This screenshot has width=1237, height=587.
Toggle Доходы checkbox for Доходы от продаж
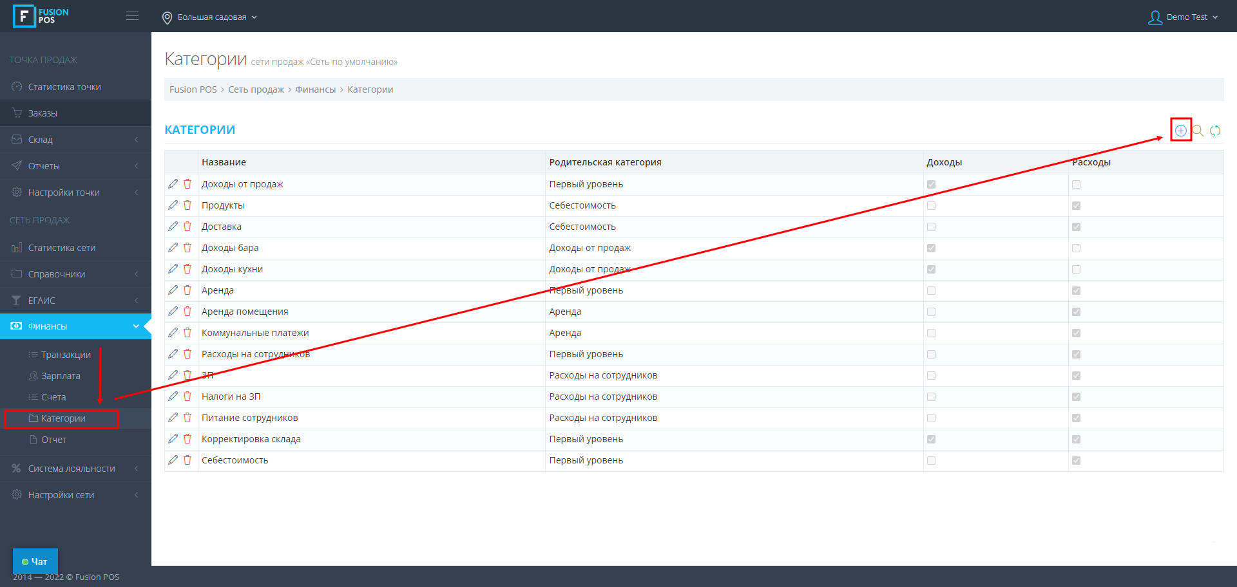931,185
